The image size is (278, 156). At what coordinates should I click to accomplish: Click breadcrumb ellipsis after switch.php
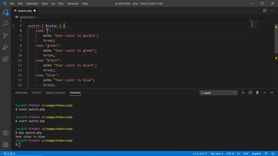[38, 17]
